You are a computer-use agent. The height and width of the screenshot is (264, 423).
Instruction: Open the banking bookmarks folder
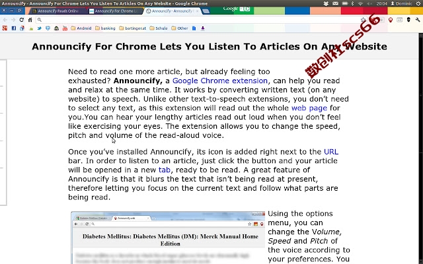105,28
